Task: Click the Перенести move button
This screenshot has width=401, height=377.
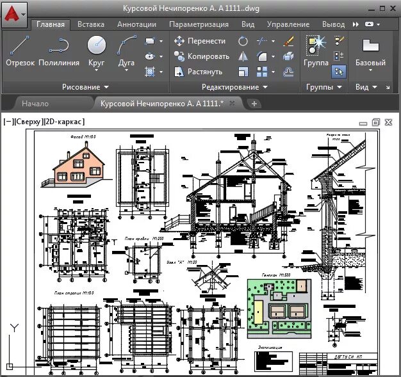Action: [x=200, y=41]
